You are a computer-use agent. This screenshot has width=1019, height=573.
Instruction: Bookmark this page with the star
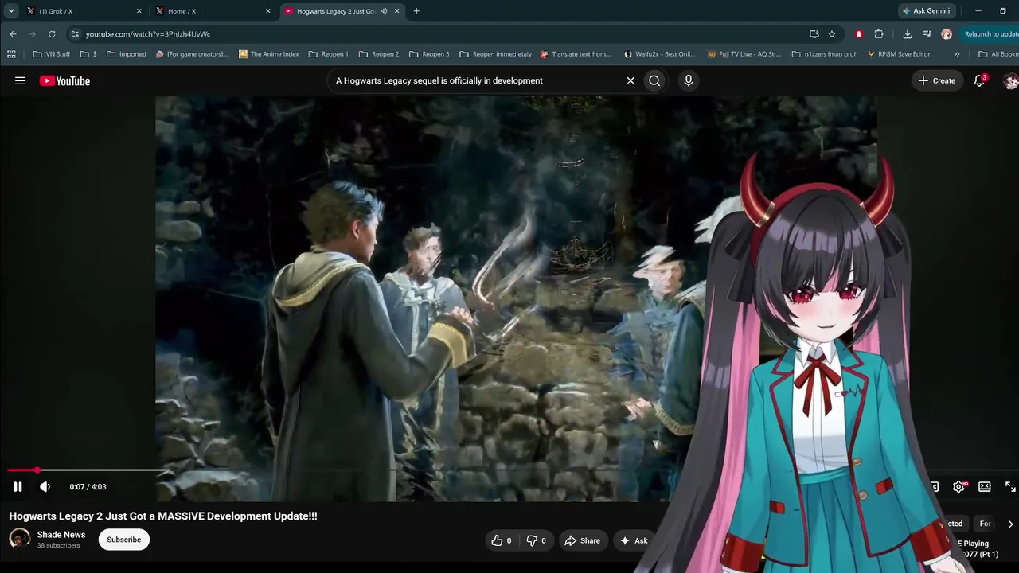click(x=832, y=34)
